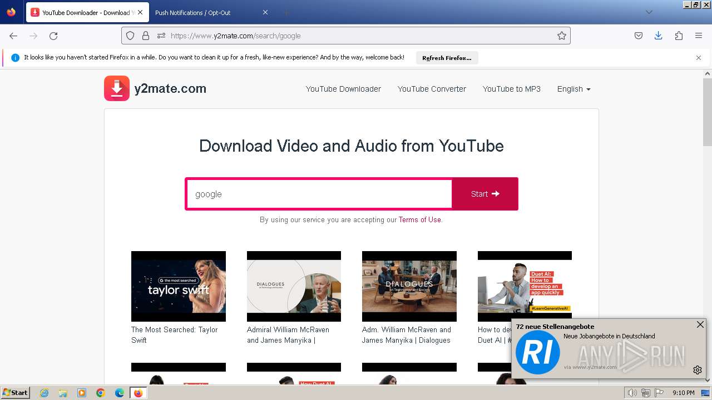Click the RI logo in notification

pyautogui.click(x=537, y=352)
